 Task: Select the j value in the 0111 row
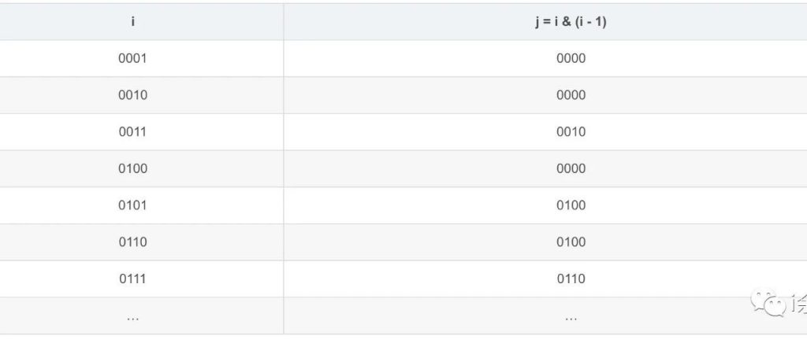(571, 278)
